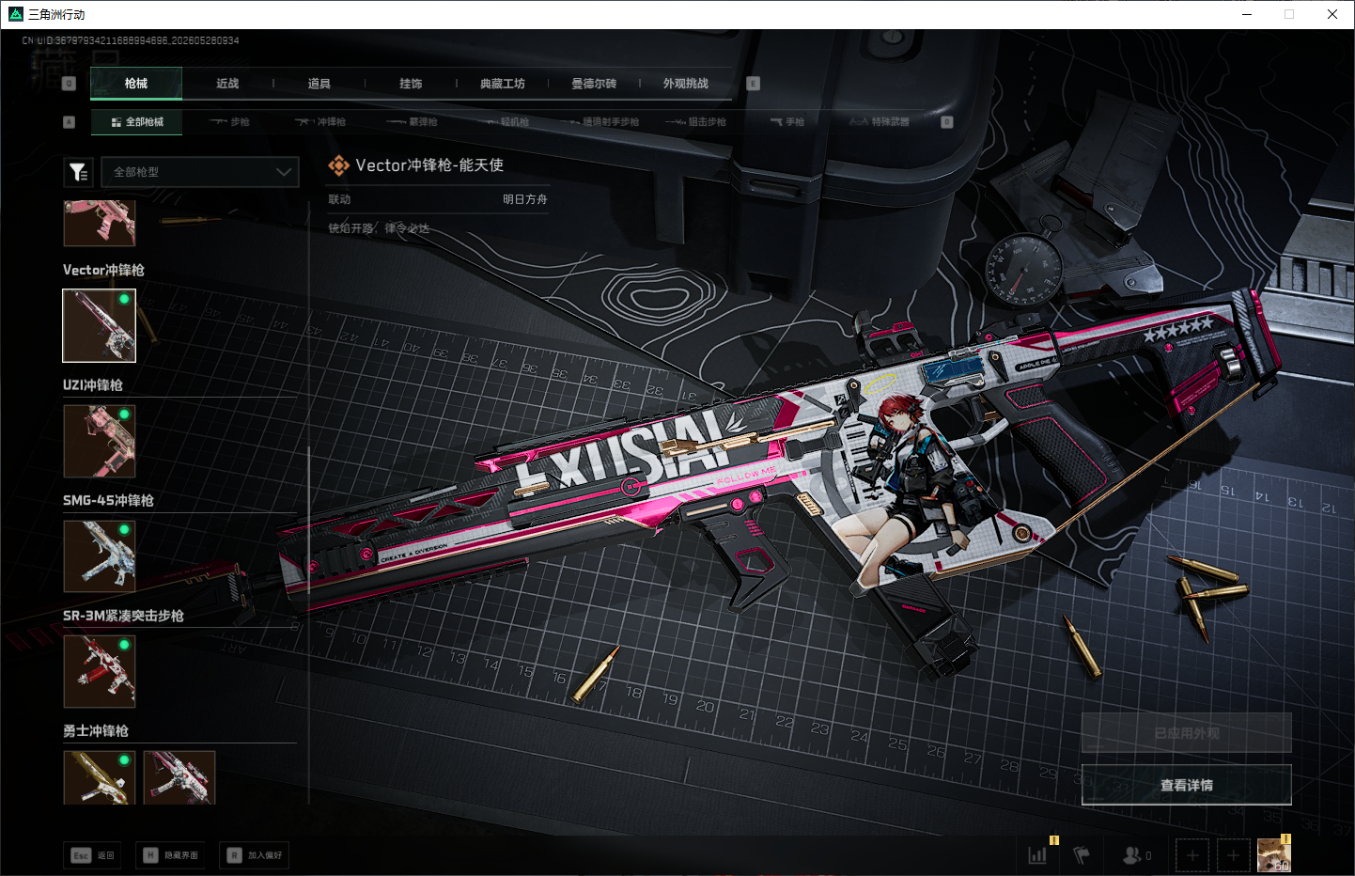Expand the 全部枪型 gun type dropdown
The image size is (1355, 876).
(200, 172)
